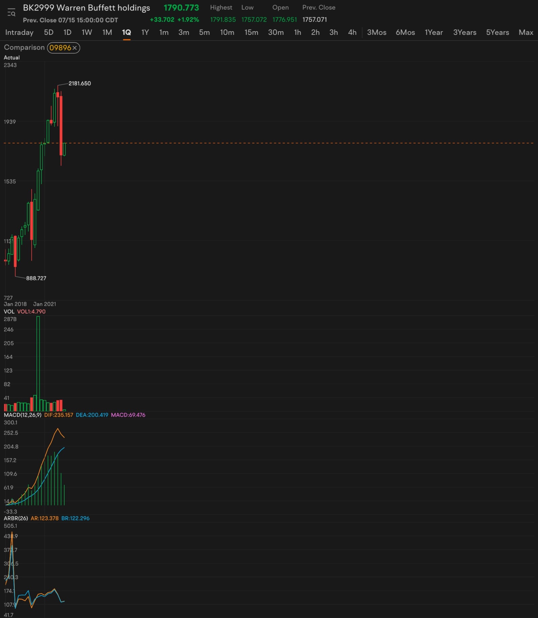Remove the 09896 comparison with X

pos(75,48)
